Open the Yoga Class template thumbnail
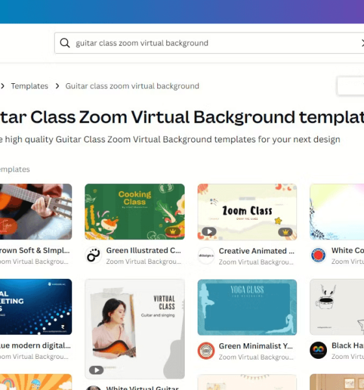This screenshot has width=364, height=390. pyautogui.click(x=247, y=307)
